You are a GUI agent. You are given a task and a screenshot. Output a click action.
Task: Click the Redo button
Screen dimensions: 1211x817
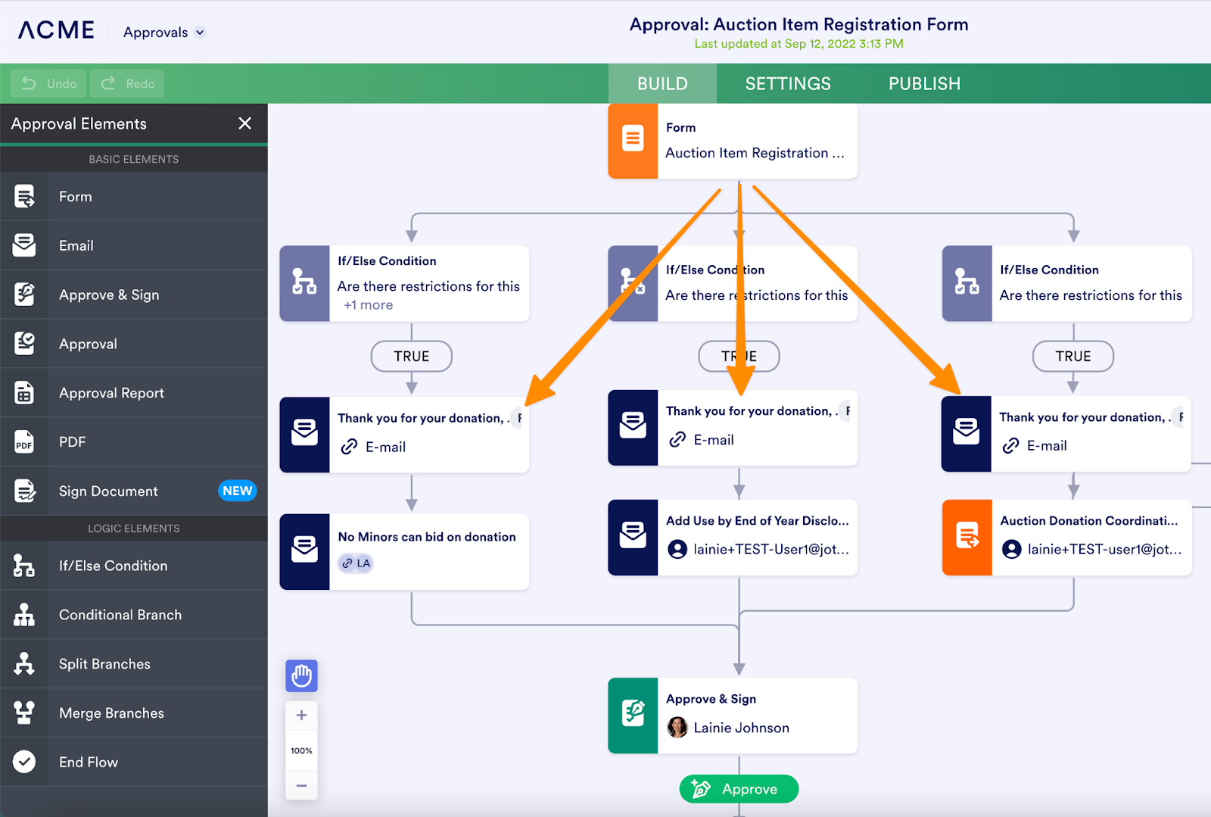coord(127,83)
